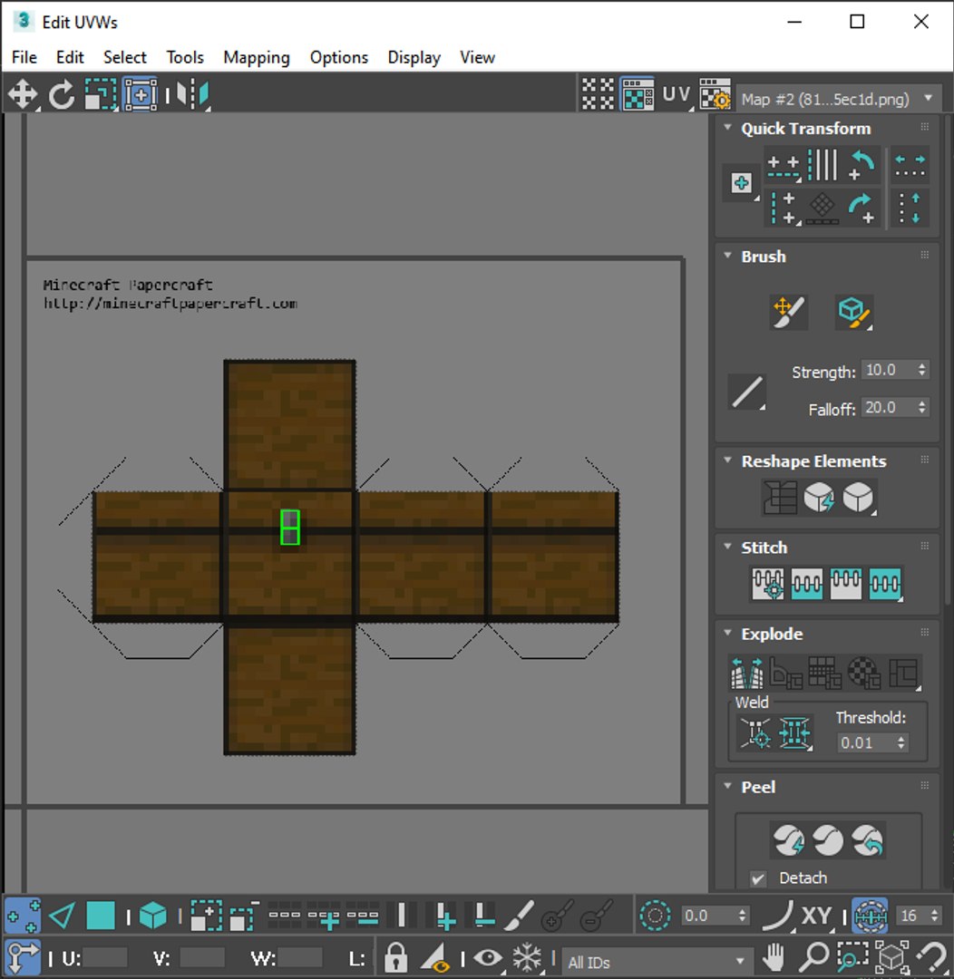Rotate selection 90 degrees clockwise

(862, 208)
